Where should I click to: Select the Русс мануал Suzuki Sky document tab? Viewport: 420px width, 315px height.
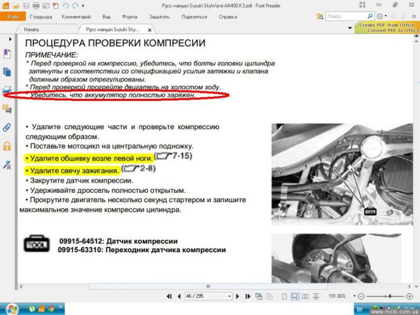(113, 30)
